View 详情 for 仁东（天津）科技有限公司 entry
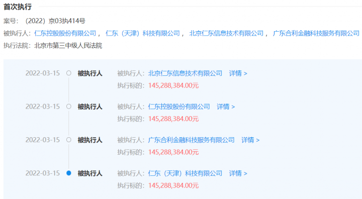The width and height of the screenshot is (362, 199). 238,173
